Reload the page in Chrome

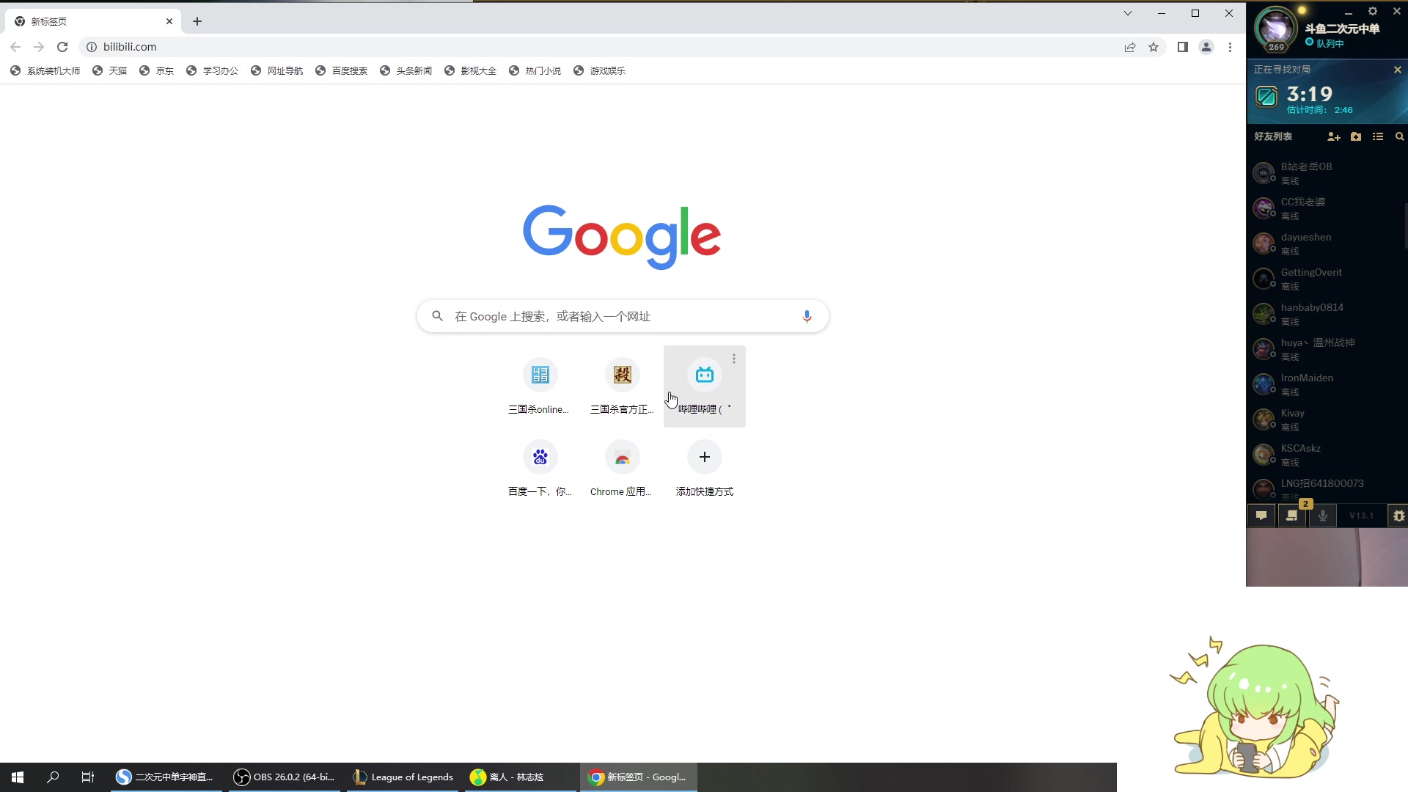click(62, 47)
